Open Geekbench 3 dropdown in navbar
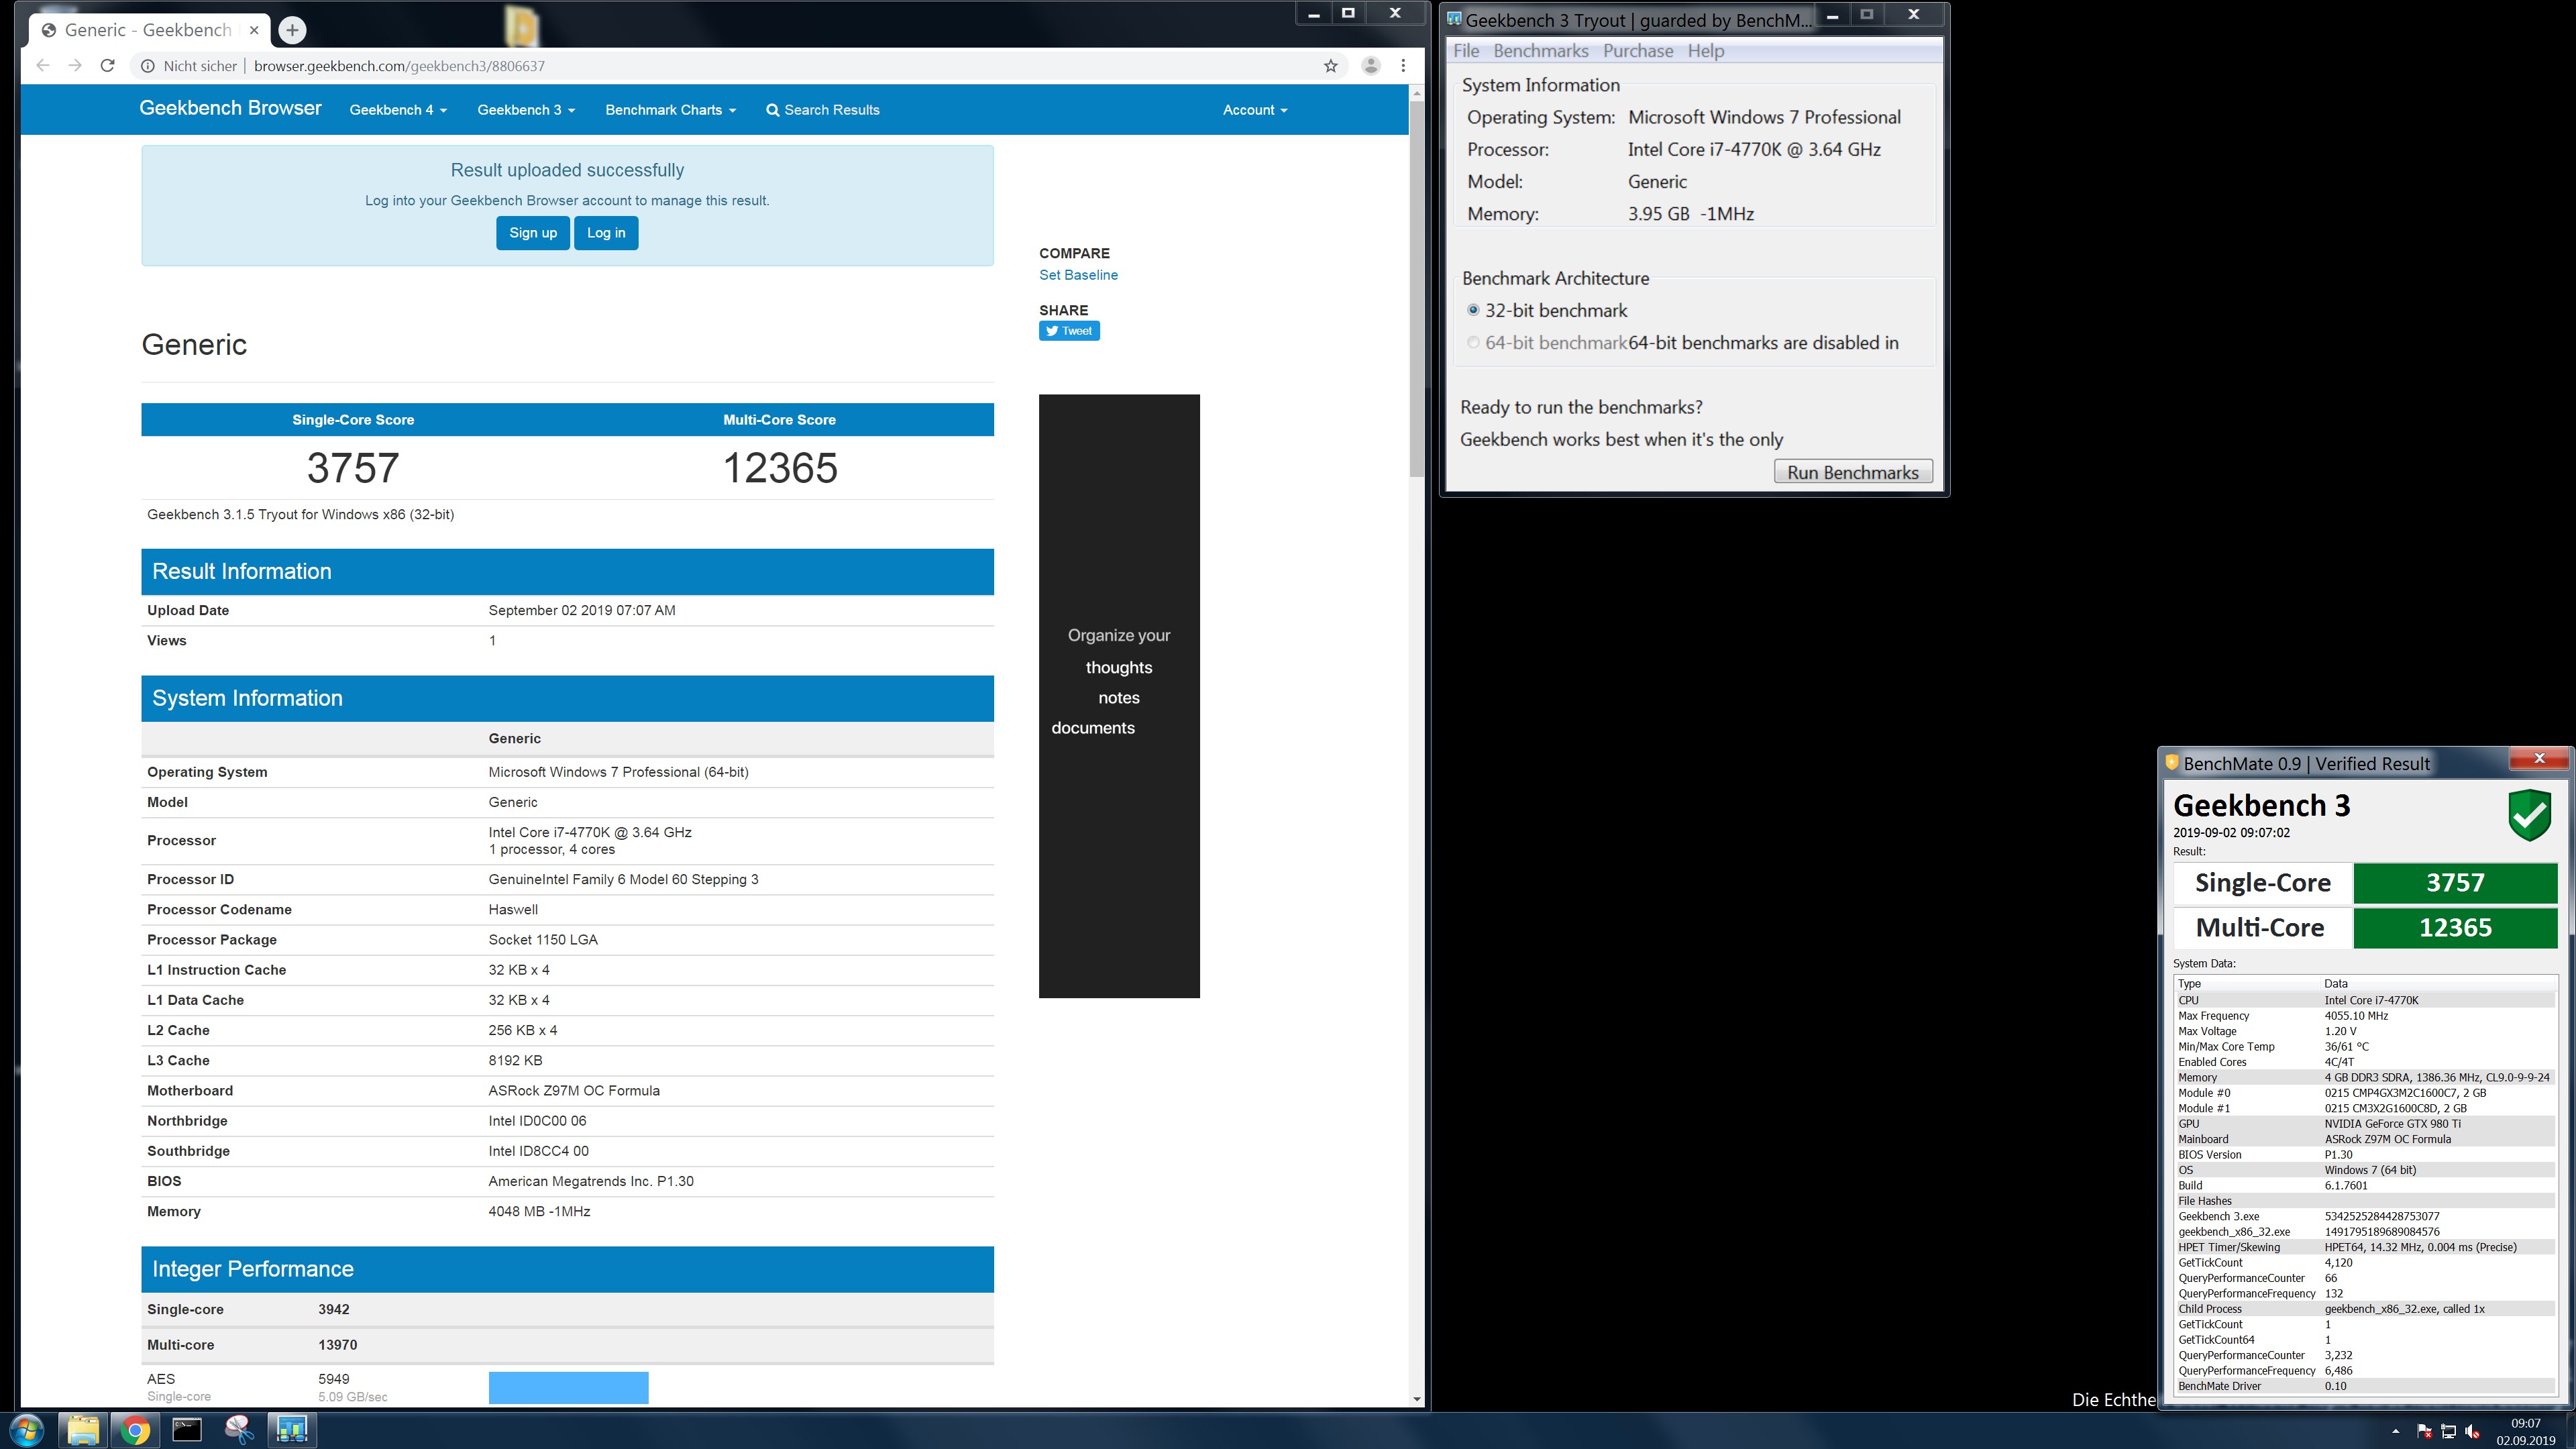The height and width of the screenshot is (1449, 2576). tap(526, 110)
